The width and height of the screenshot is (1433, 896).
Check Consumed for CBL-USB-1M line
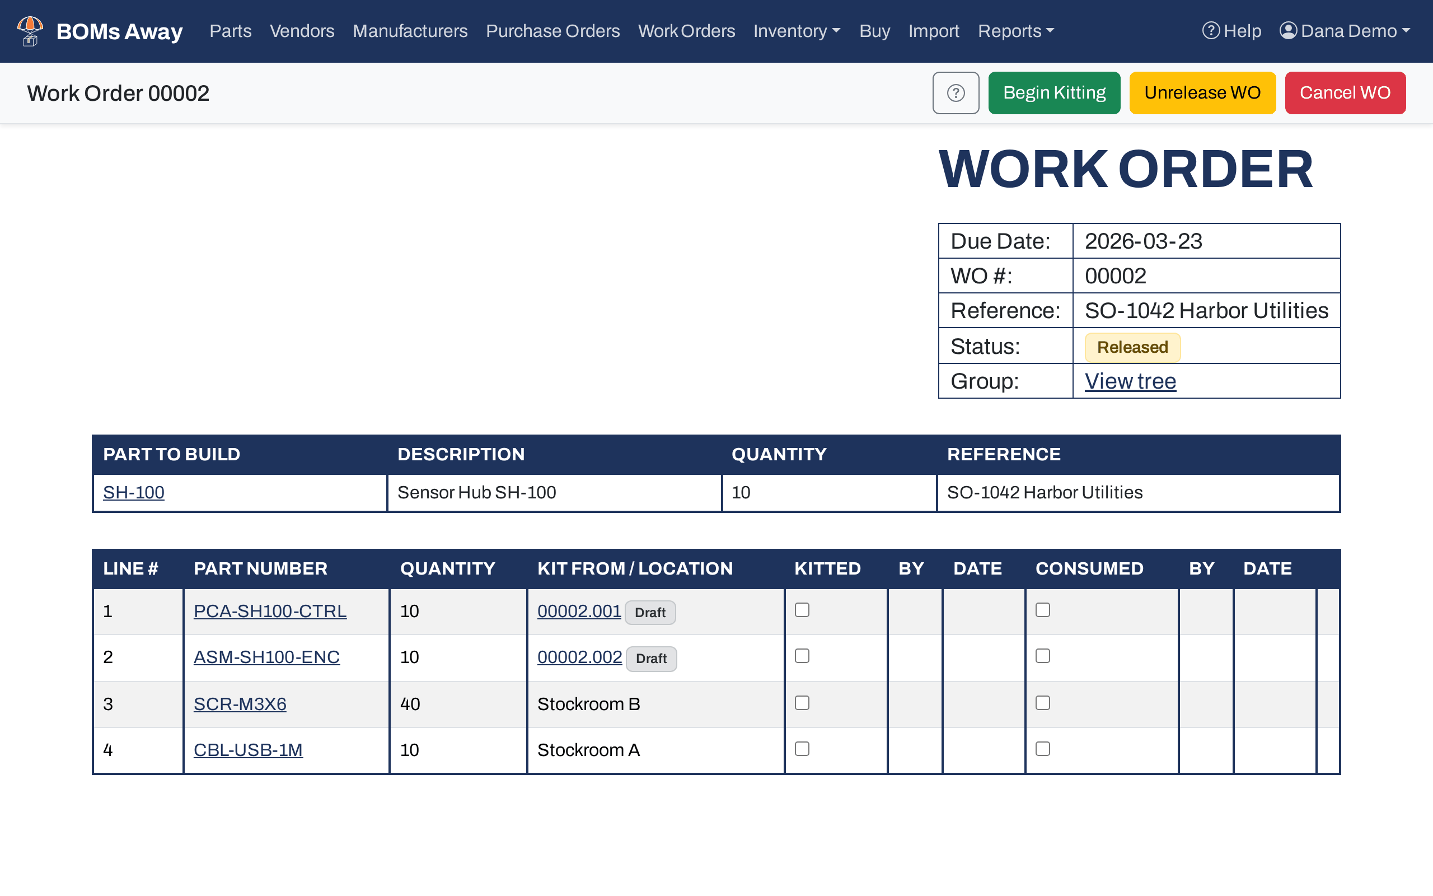pyautogui.click(x=1043, y=749)
